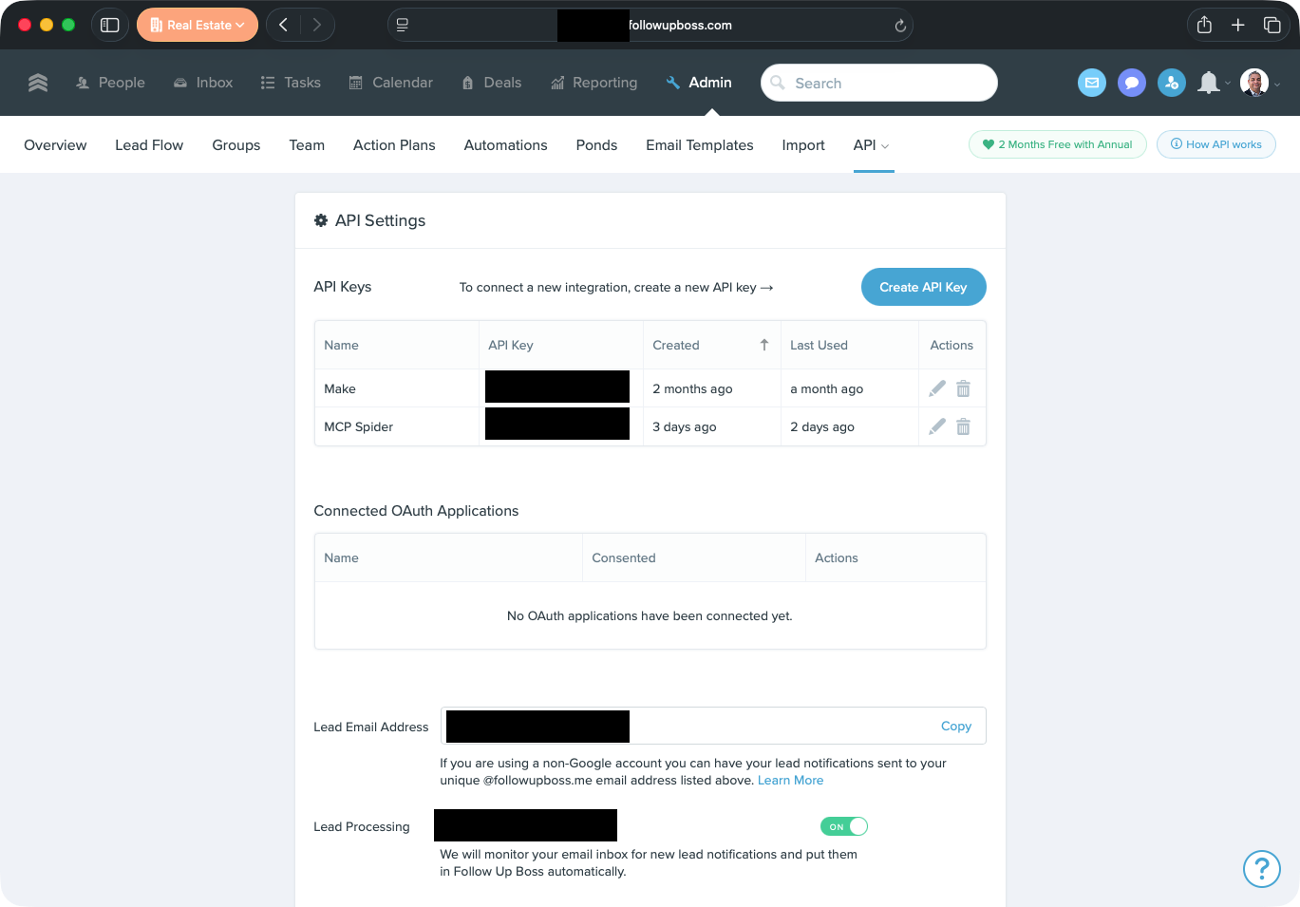Edit the Make API key pencil icon
The width and height of the screenshot is (1300, 907).
click(937, 388)
